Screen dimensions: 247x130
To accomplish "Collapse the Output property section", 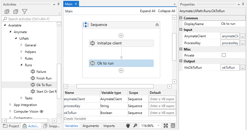I will click(181, 61).
